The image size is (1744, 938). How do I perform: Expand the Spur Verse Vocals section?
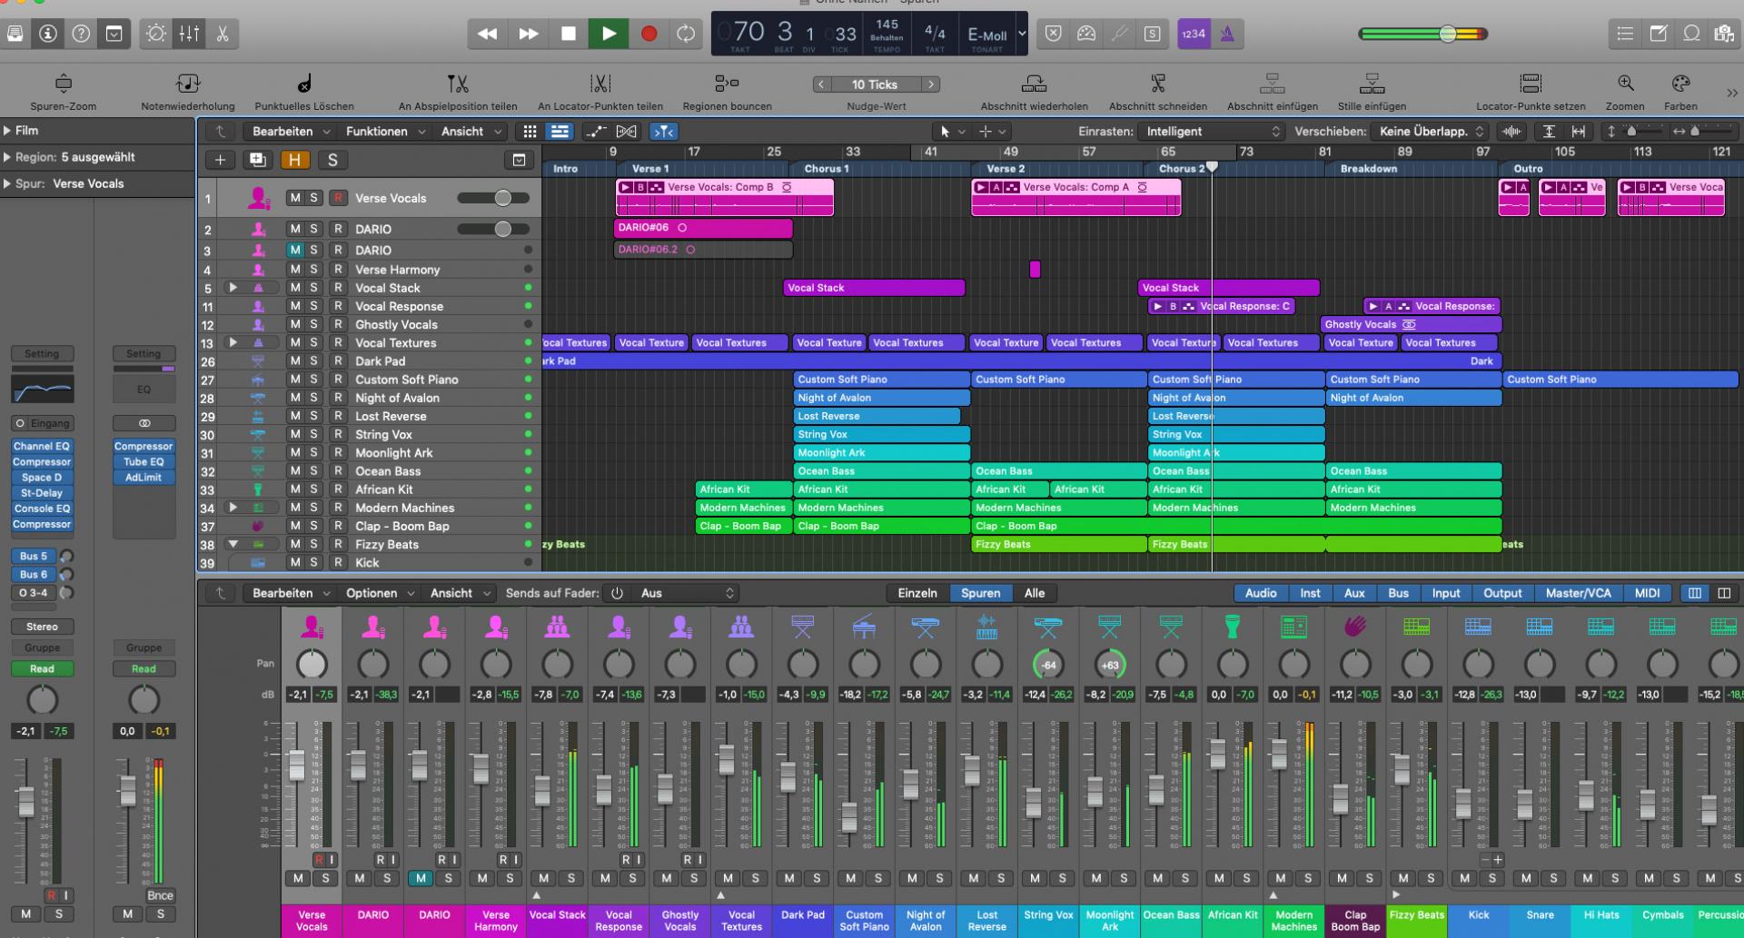[x=7, y=183]
